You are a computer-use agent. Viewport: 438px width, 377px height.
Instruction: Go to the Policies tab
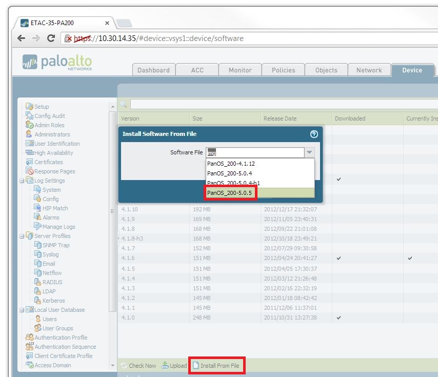(x=283, y=70)
